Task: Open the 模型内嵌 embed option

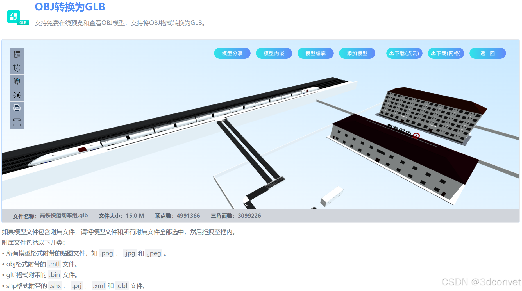Action: 274,53
